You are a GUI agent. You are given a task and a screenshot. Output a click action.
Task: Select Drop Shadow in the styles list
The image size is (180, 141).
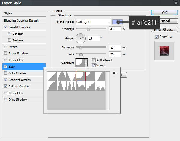click(18, 100)
